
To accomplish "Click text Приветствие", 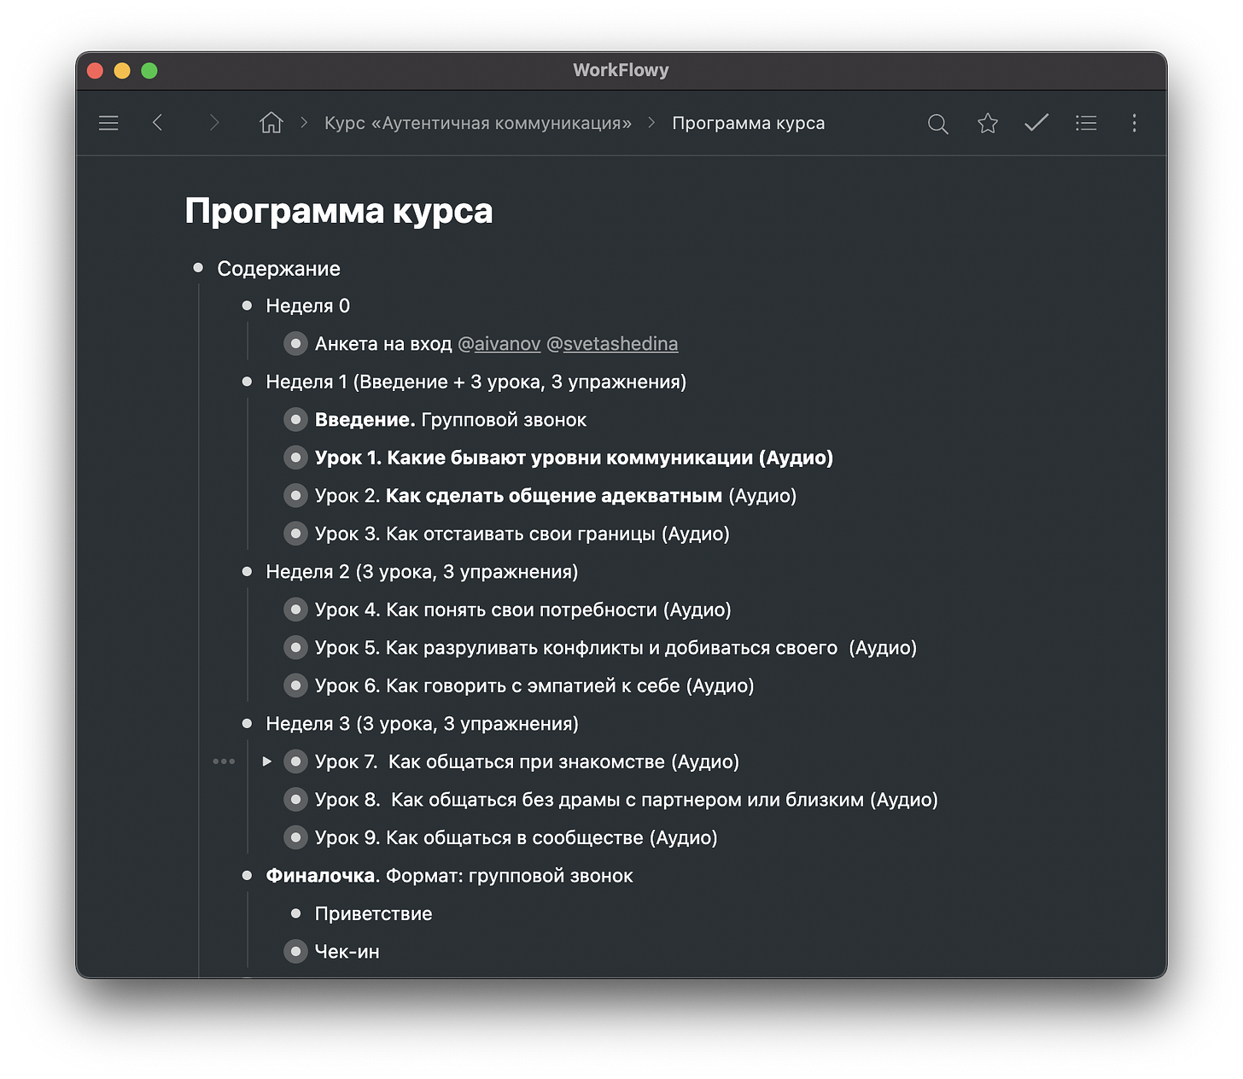I will (x=374, y=913).
